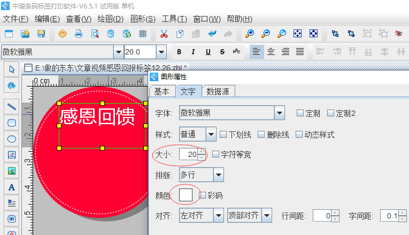The height and width of the screenshot is (235, 409).
Task: Click the 字间距 character spacing field
Action: pos(390,216)
